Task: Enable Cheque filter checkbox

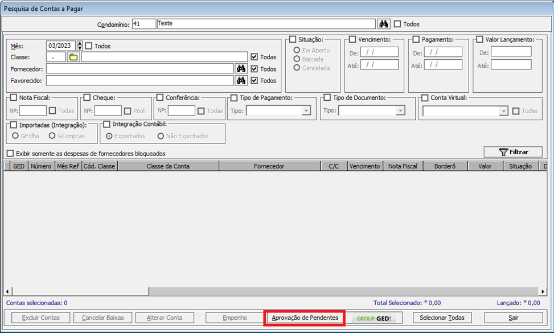Action: click(x=87, y=97)
